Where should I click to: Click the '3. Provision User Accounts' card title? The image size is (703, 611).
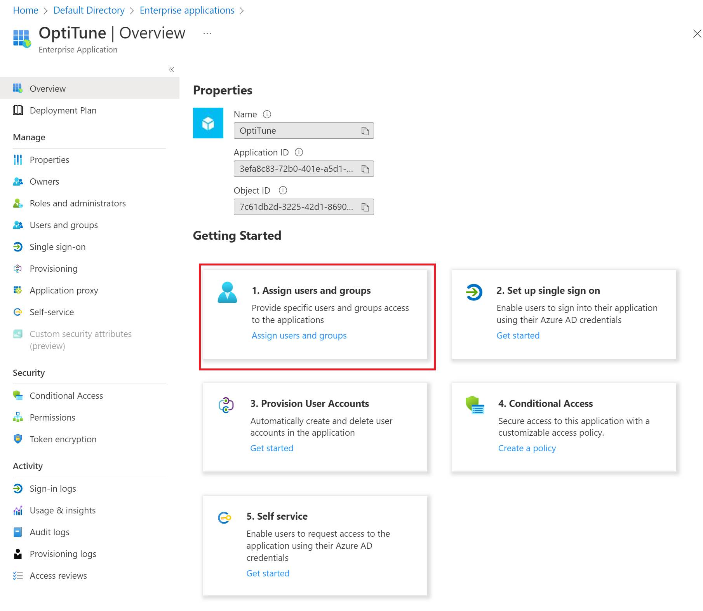[x=310, y=403]
